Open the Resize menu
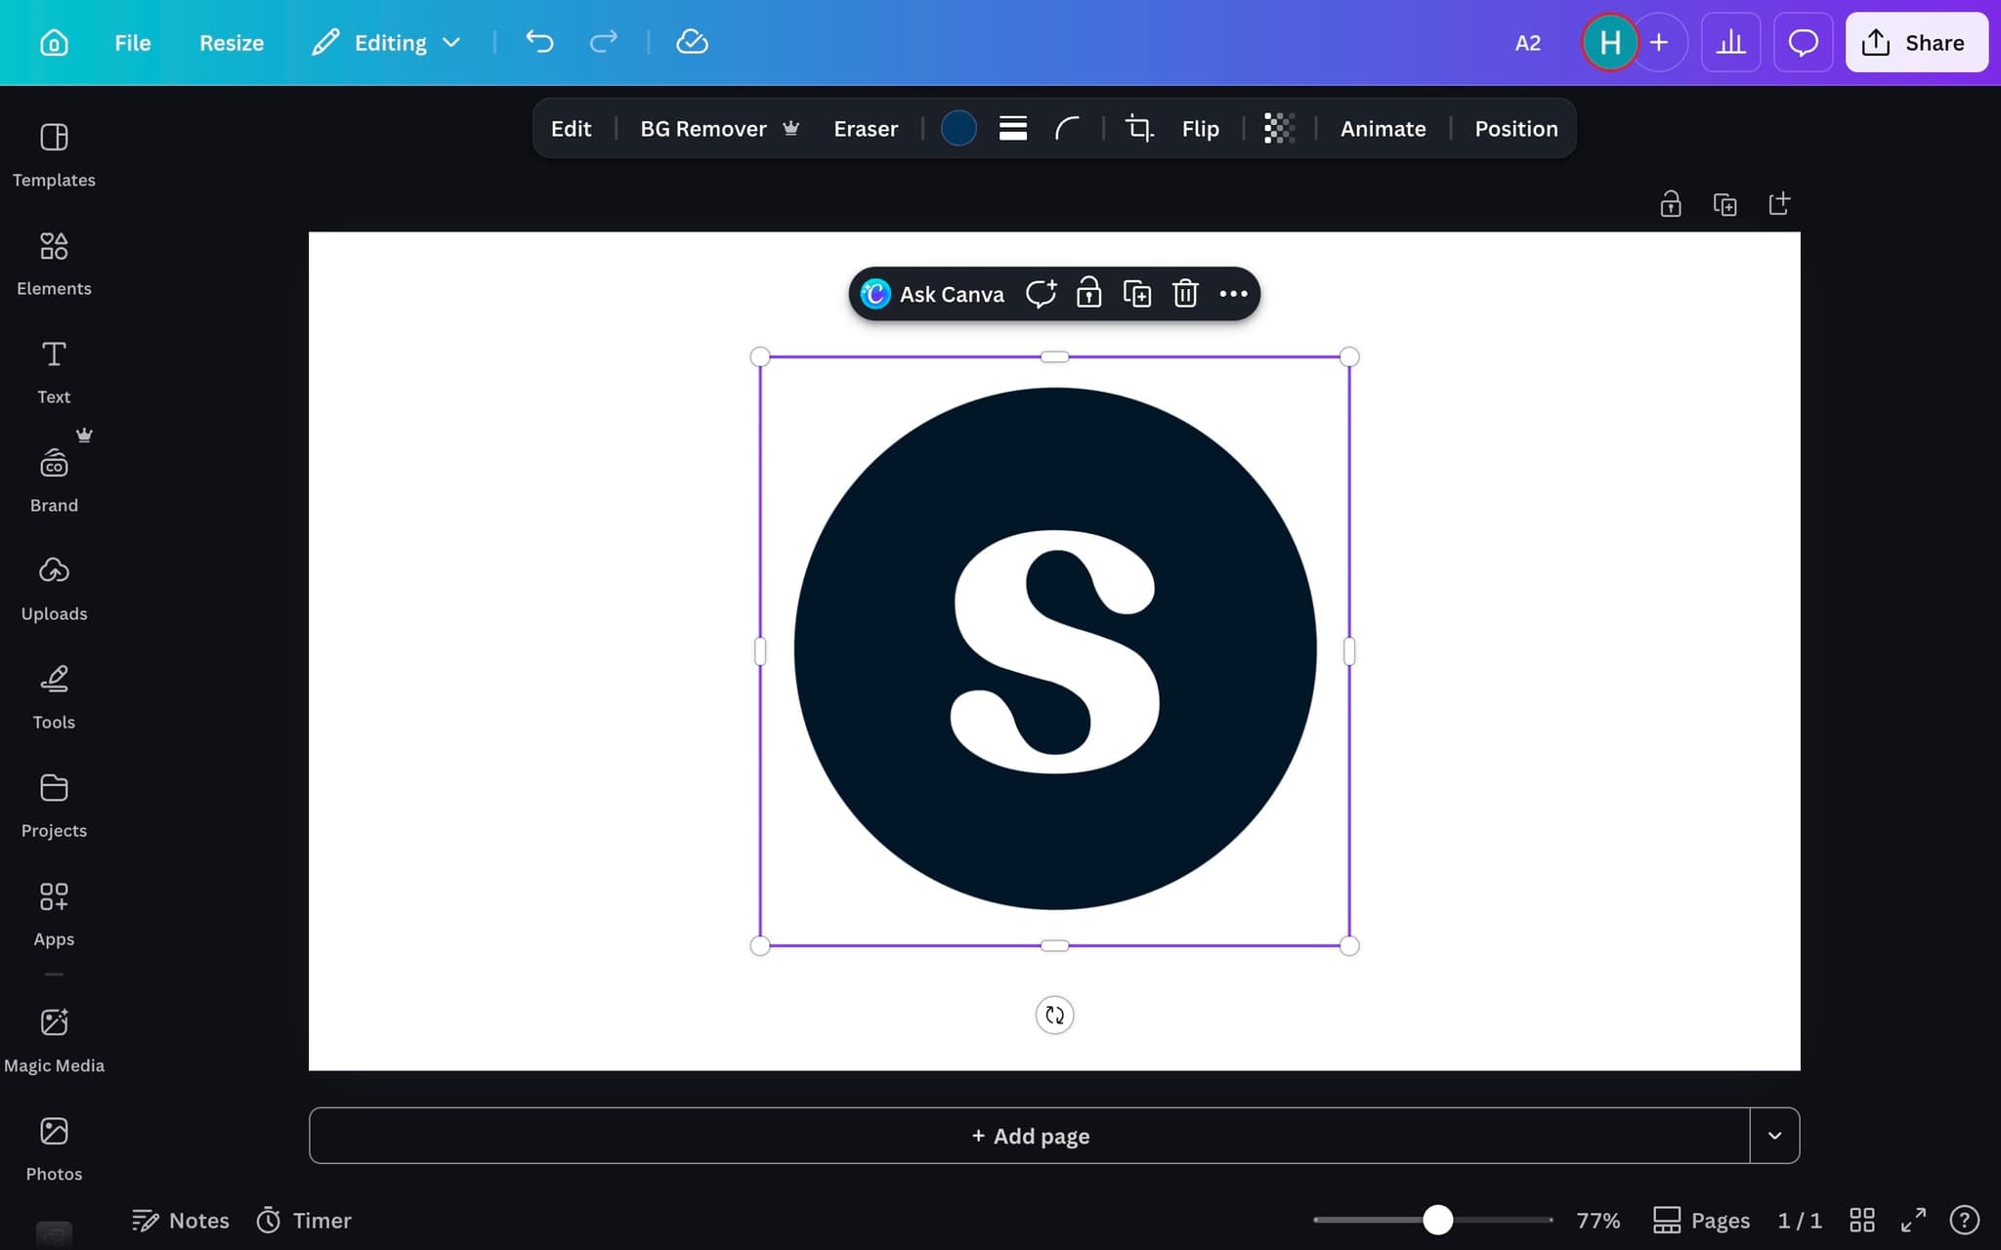The image size is (2001, 1250). [232, 42]
